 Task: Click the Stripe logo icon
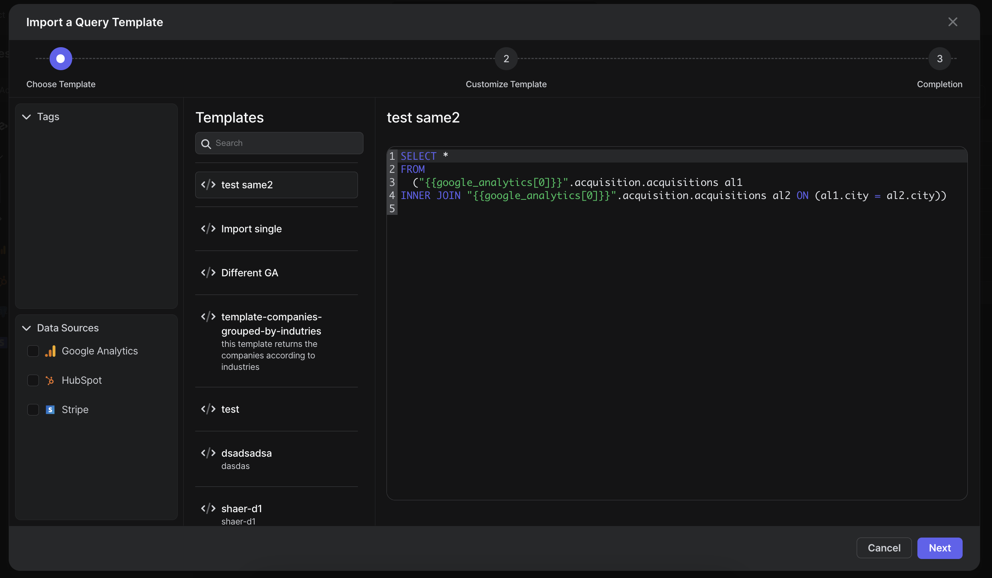[50, 410]
